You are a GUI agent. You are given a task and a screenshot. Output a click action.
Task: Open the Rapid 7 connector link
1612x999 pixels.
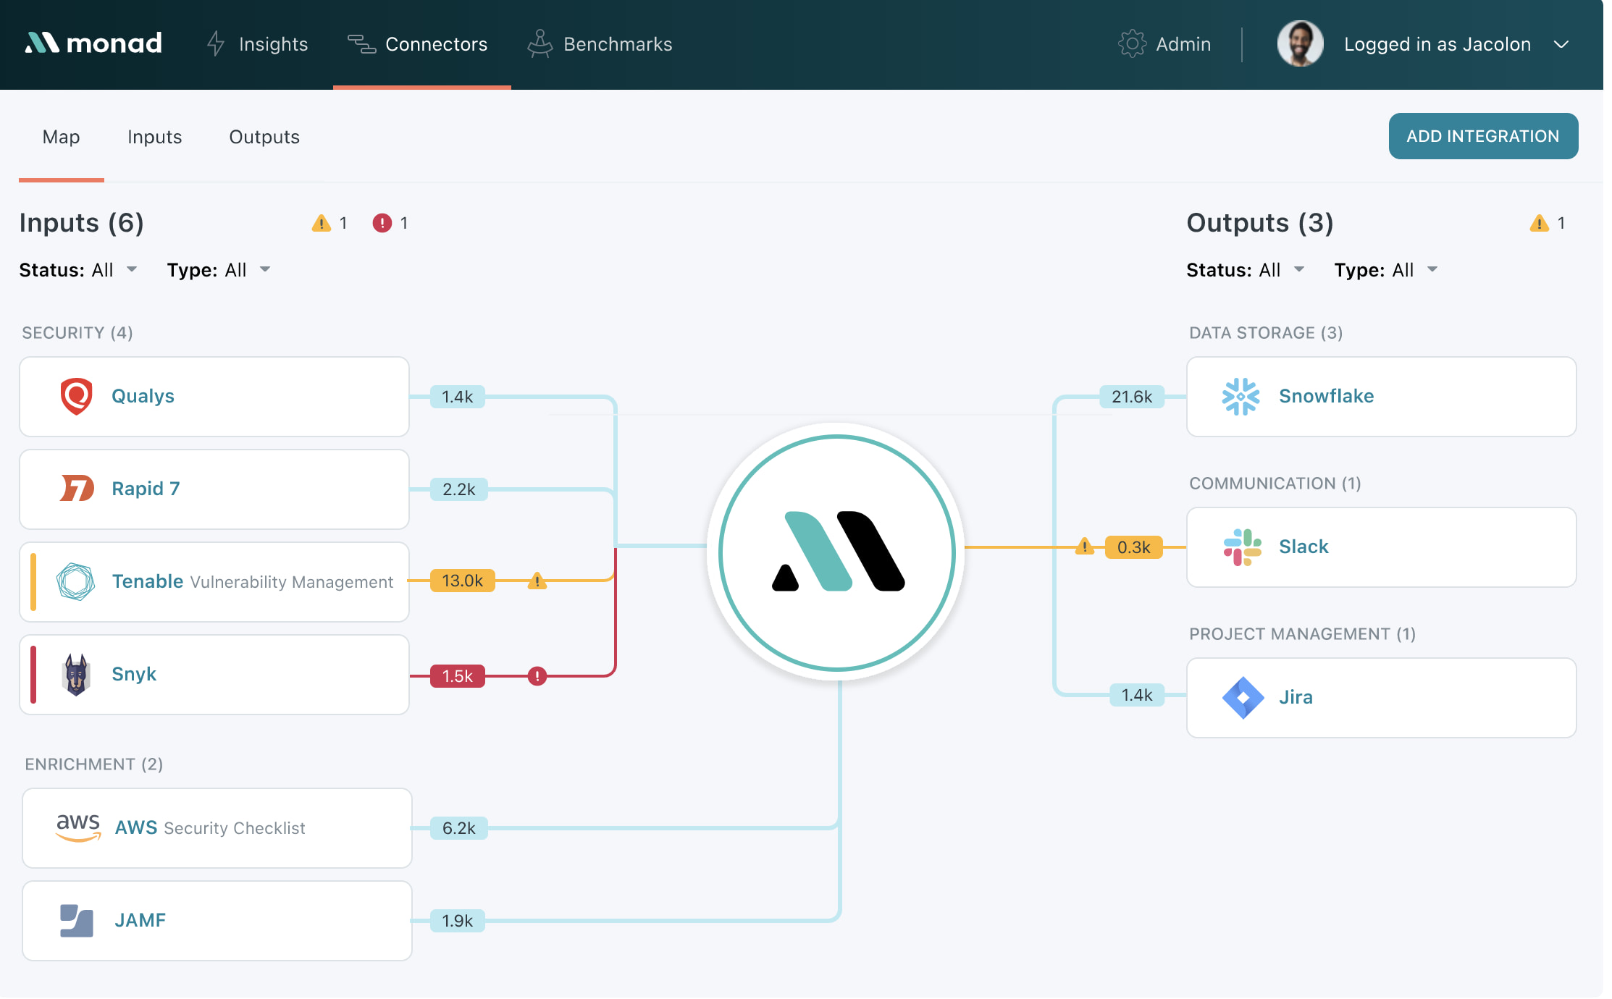coord(146,489)
